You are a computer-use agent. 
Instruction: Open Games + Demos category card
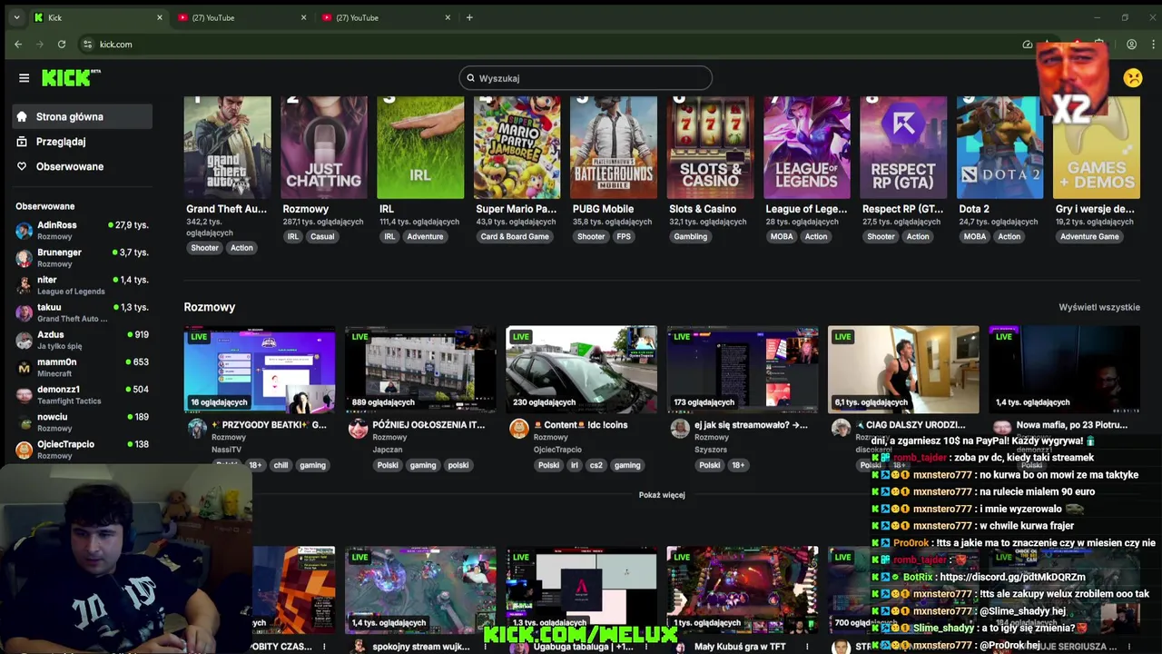point(1096,147)
